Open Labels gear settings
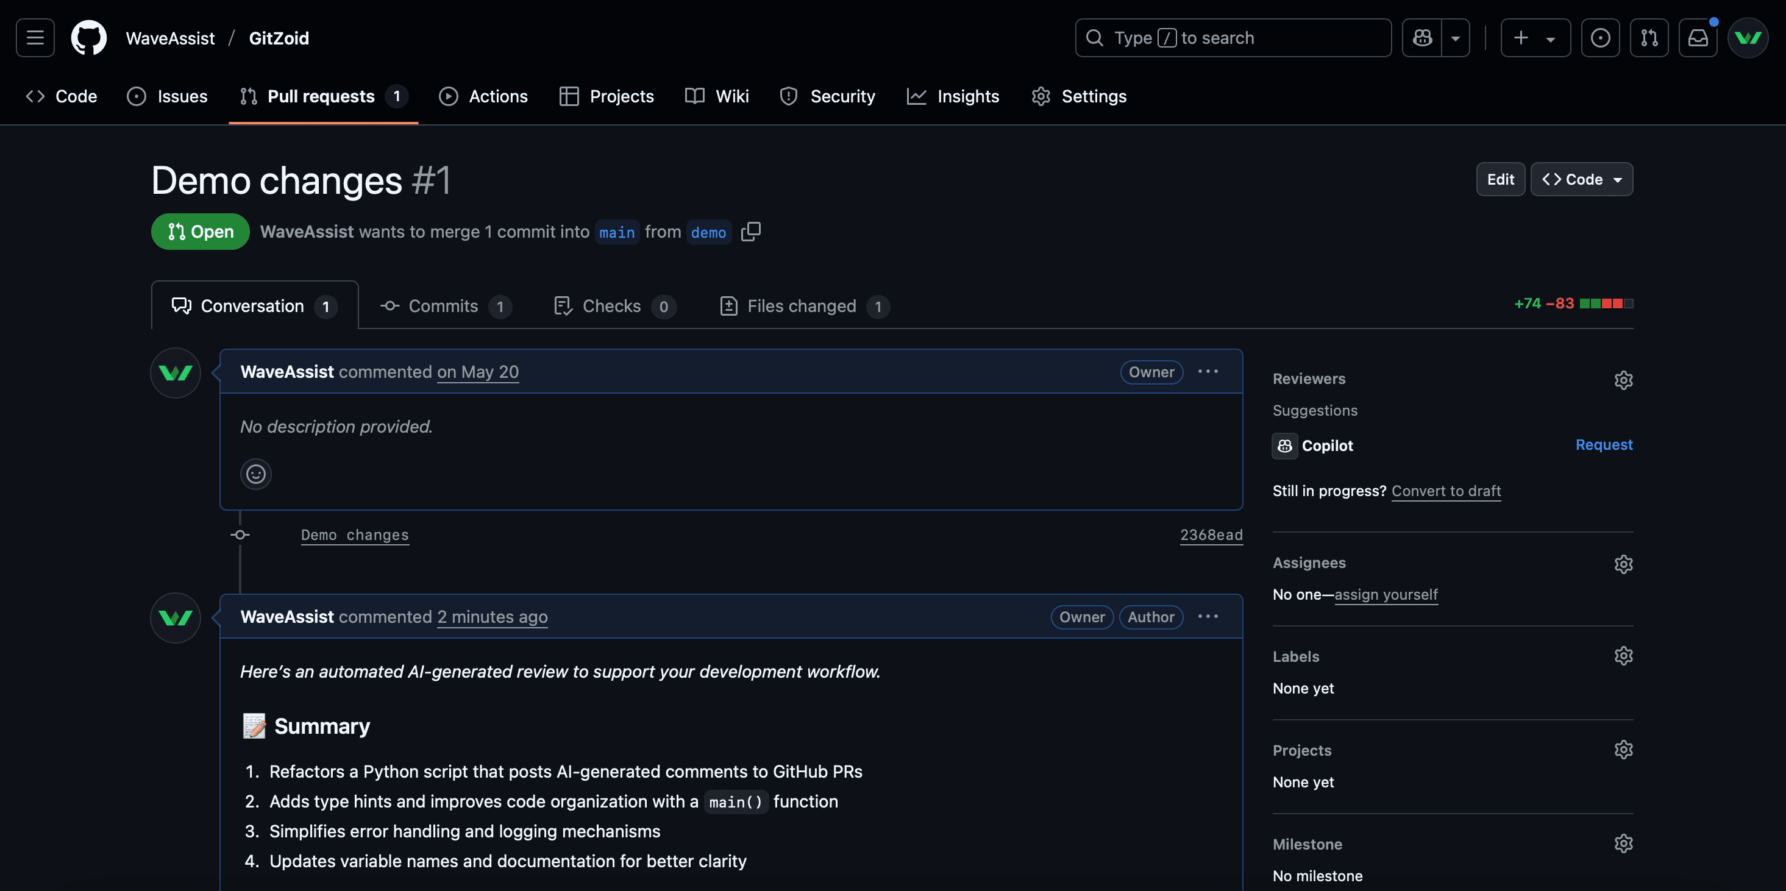Screen dimensions: 1786x891 click(1623, 656)
